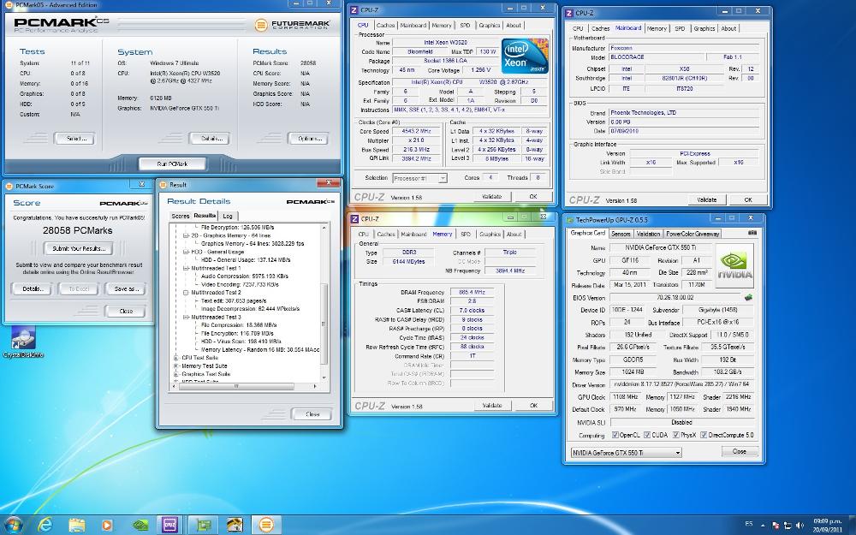Expand the Graphics Test Suite node

coord(175,374)
